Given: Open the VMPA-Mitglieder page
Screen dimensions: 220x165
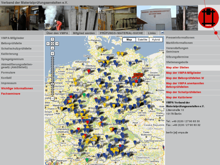Looking at the screenshot, I should click(x=22, y=38).
